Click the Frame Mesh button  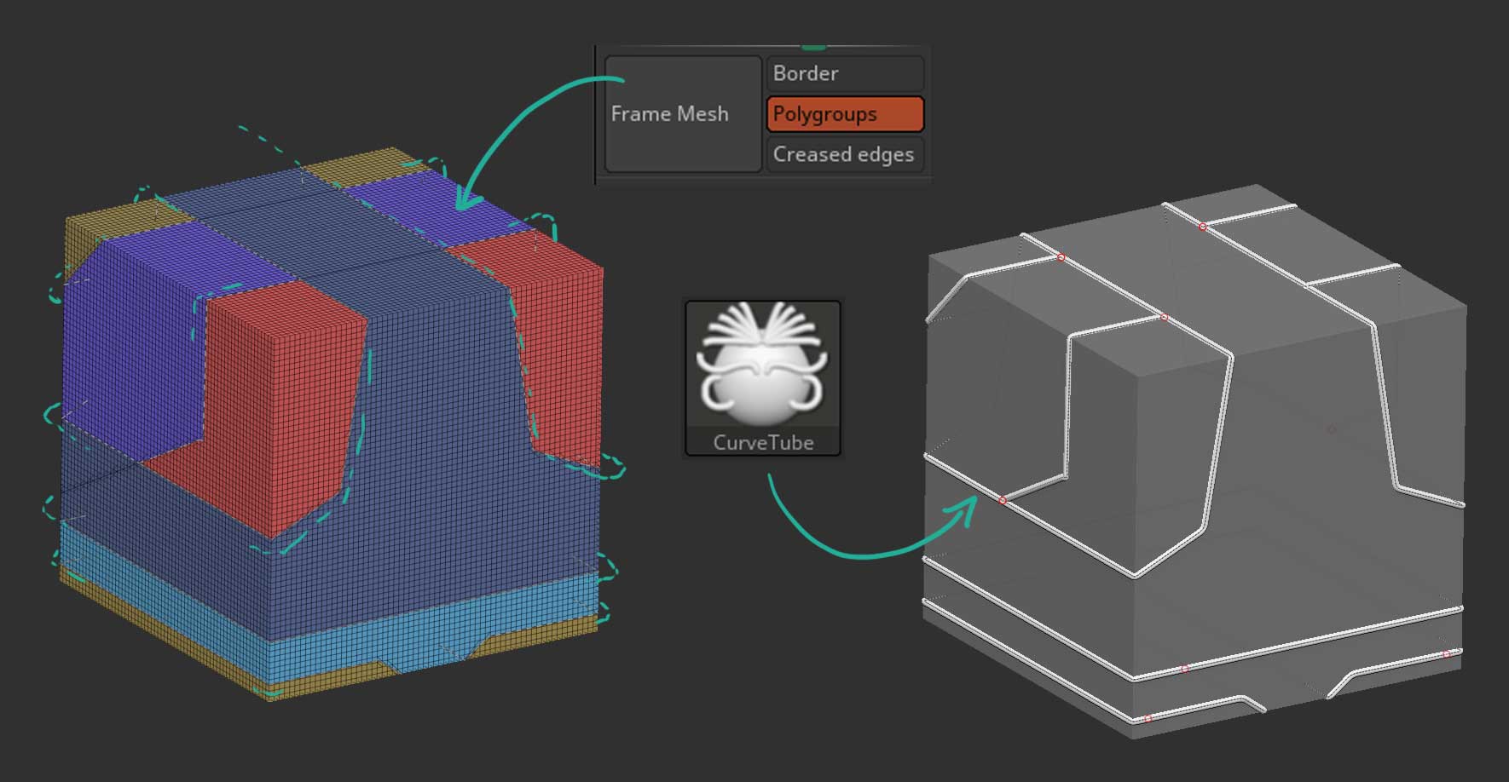pyautogui.click(x=683, y=114)
